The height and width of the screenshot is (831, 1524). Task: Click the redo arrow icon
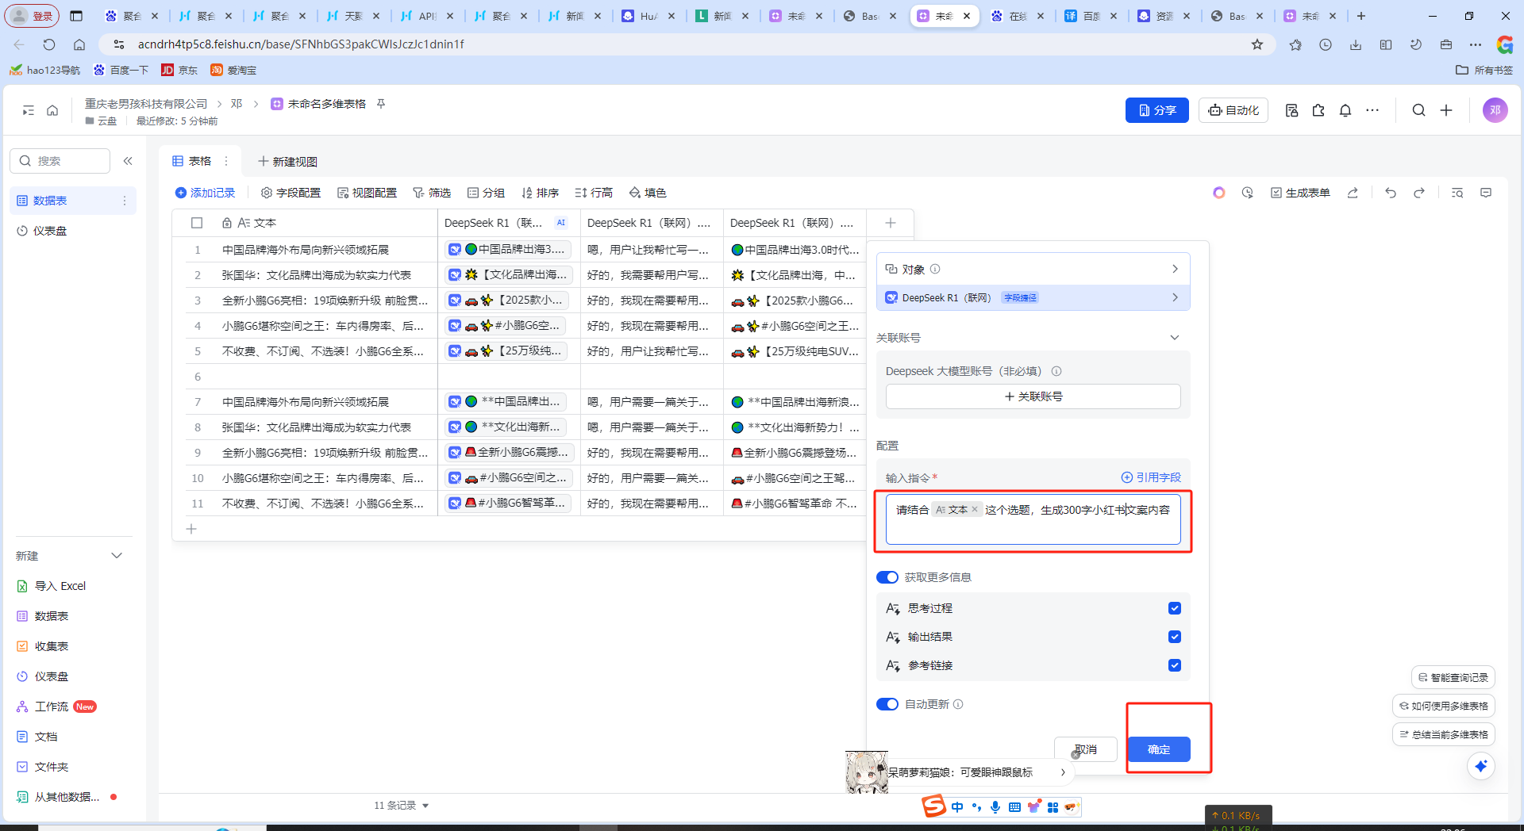pos(1419,193)
